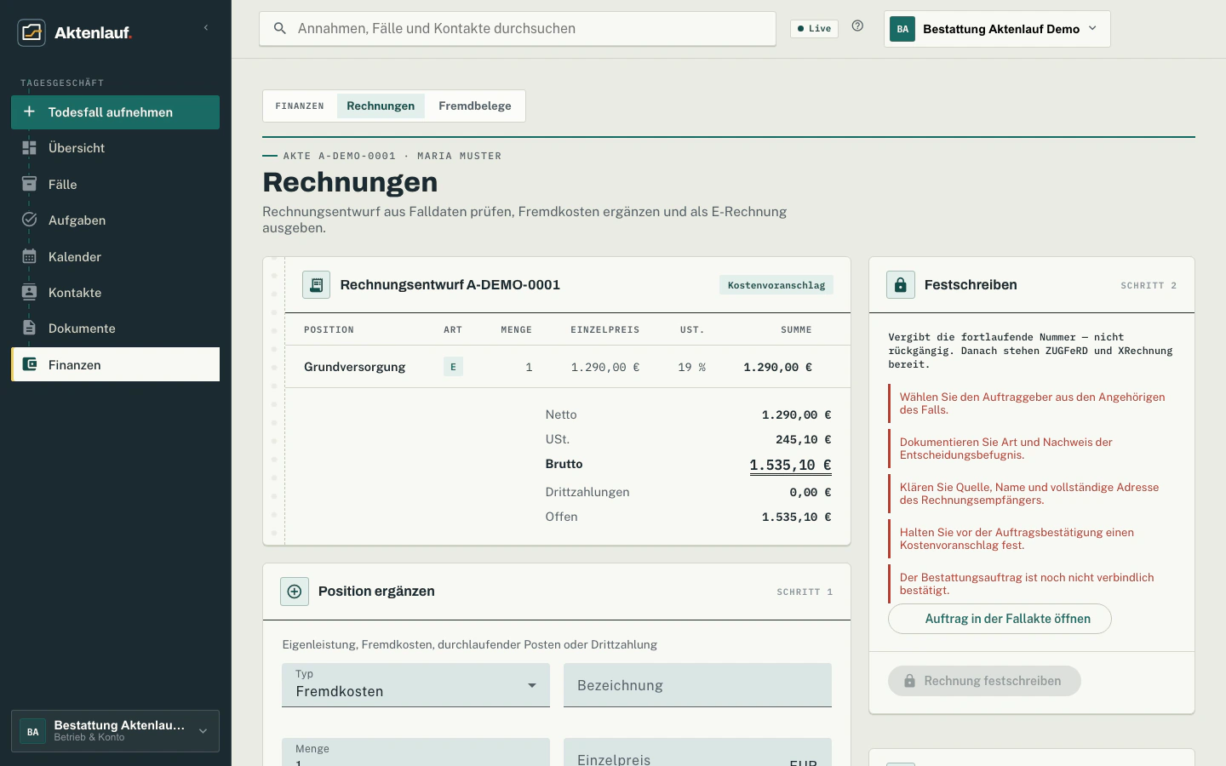Click the USt. amount 245,10 €

coord(803,439)
